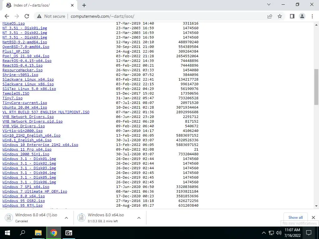Download Windows 7 Ultimate HP OEM.iso
The height and width of the screenshot is (239, 319).
[35, 192]
